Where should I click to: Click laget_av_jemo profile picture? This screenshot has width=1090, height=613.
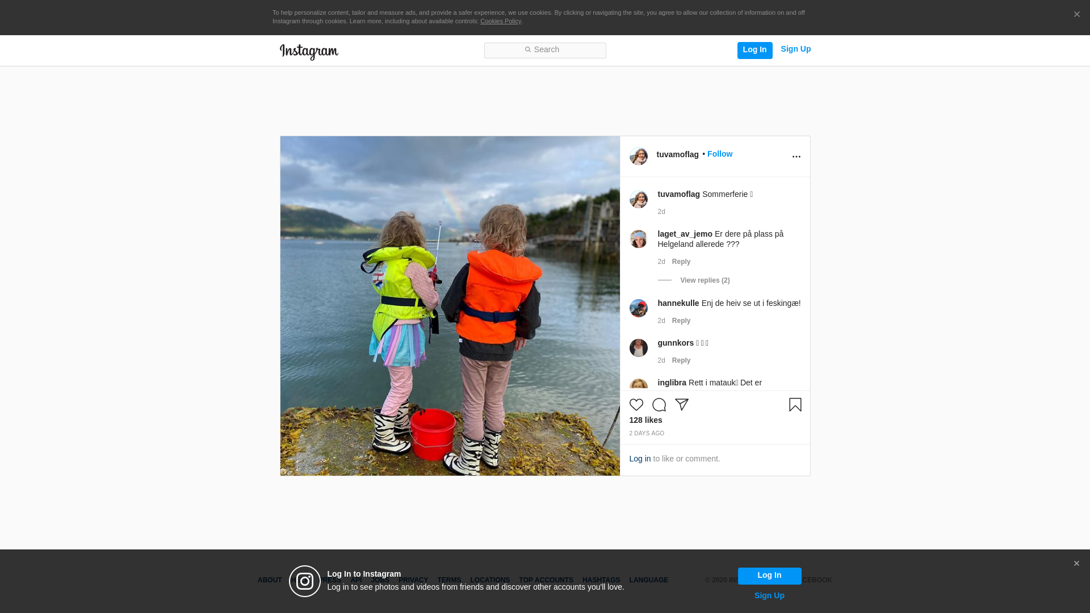[x=639, y=239]
